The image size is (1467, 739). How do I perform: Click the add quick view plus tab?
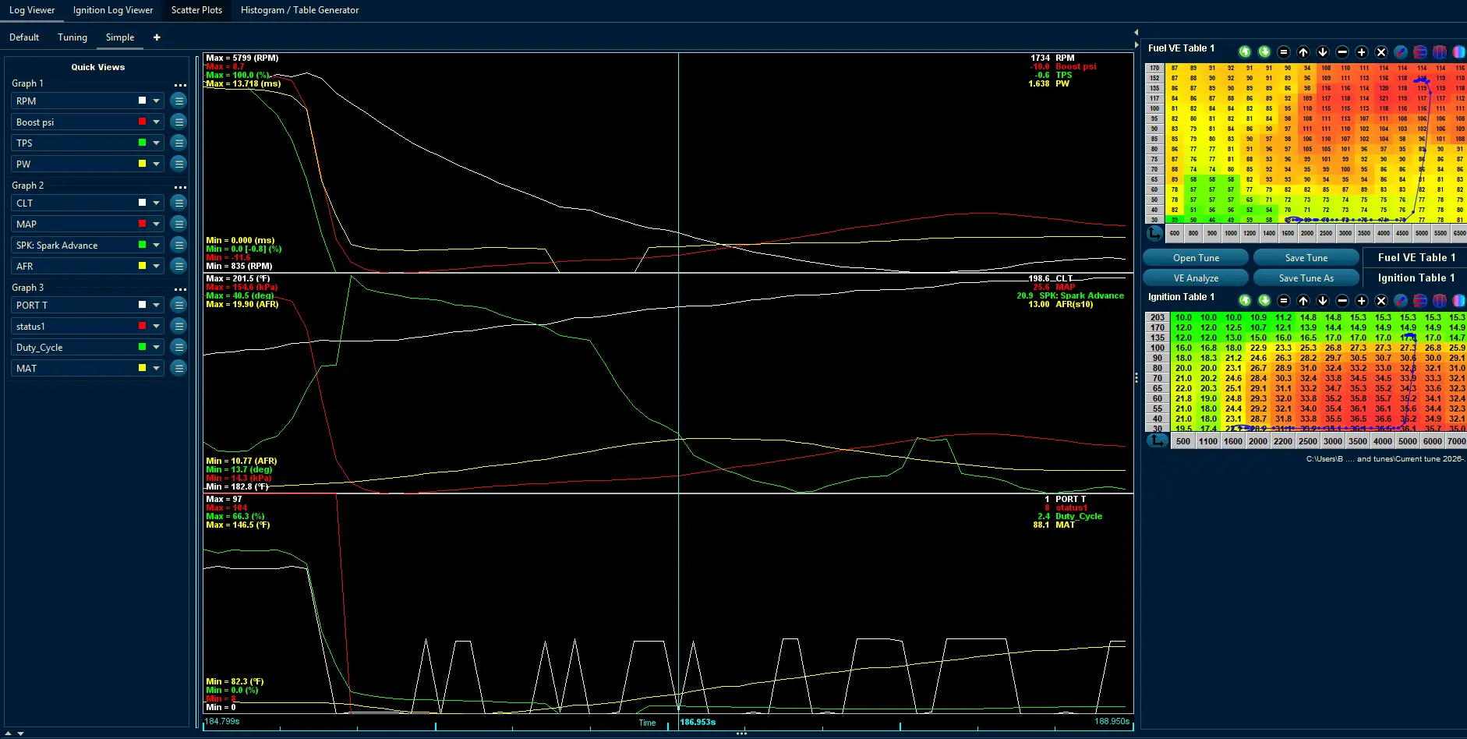coord(157,37)
